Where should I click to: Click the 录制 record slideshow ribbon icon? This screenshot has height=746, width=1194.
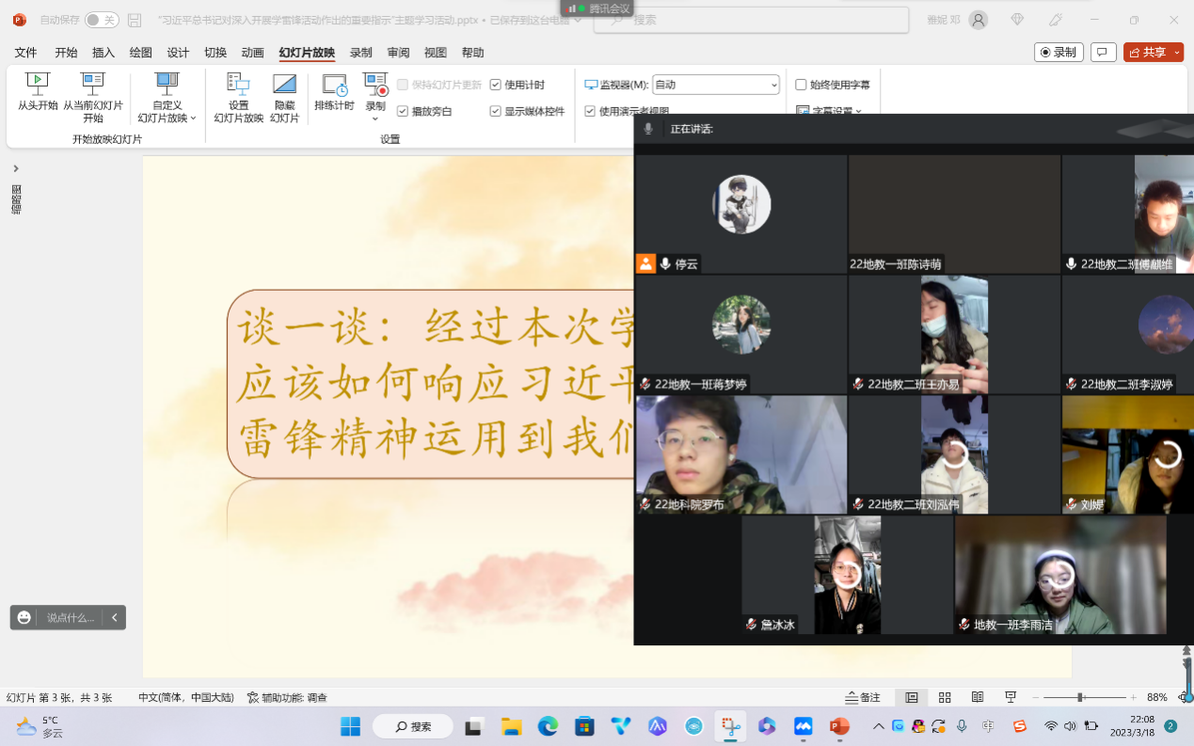(x=375, y=85)
